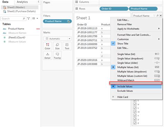
Task: Click the Tooltip marks card icon
Action: [x=57, y=56]
